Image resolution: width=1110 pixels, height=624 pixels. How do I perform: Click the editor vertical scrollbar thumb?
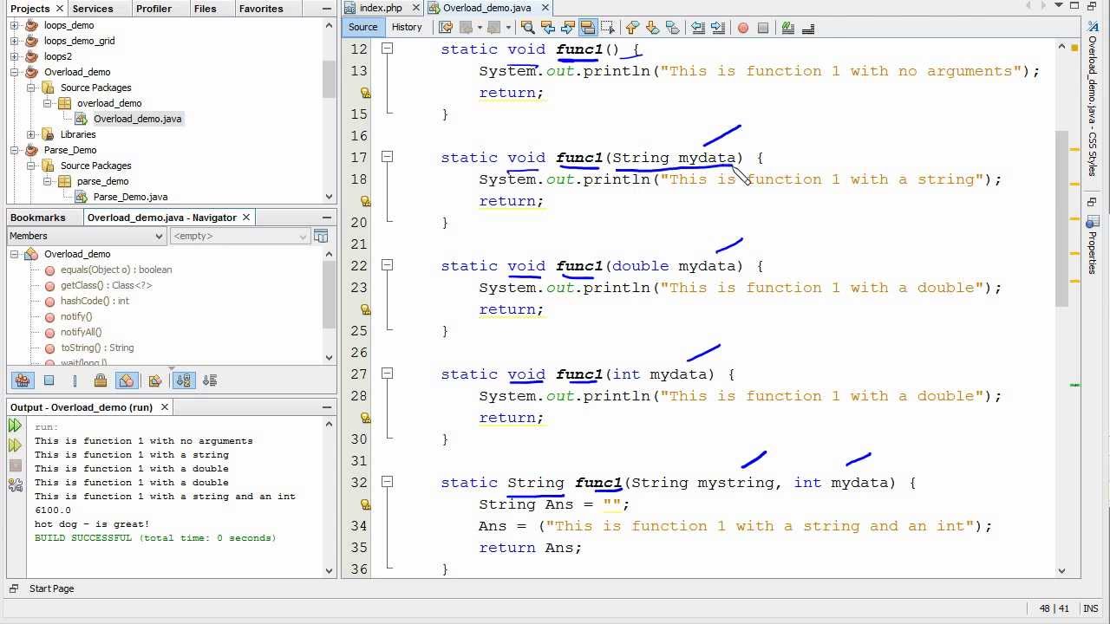pos(1062,217)
